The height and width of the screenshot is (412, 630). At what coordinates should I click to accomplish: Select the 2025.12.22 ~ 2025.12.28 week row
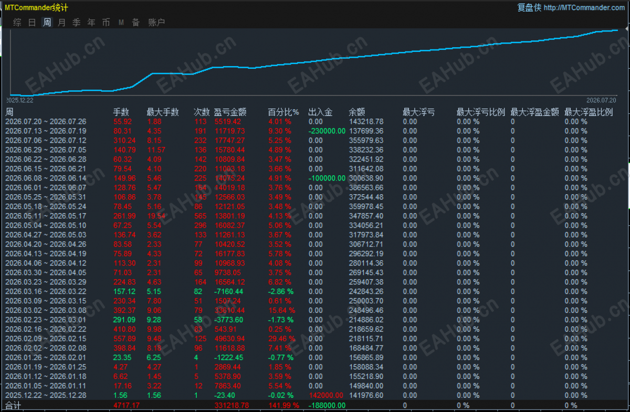click(315, 395)
